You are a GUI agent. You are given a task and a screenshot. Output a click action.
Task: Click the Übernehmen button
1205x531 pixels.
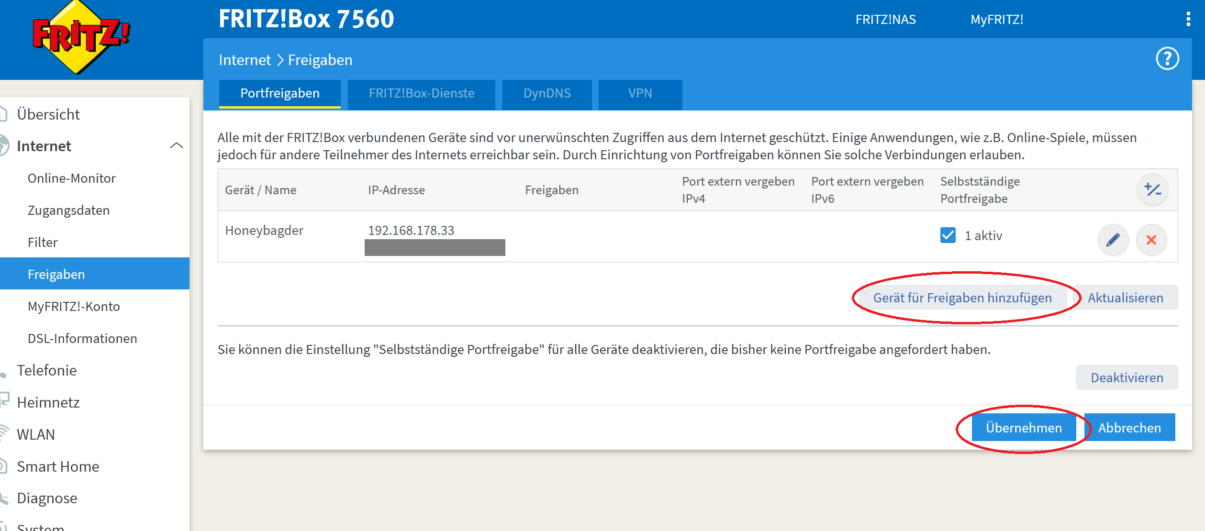(x=1024, y=427)
